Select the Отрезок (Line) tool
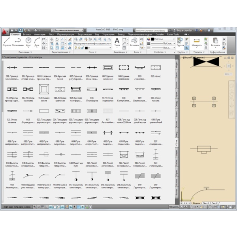237x237 pixels. 7,42
